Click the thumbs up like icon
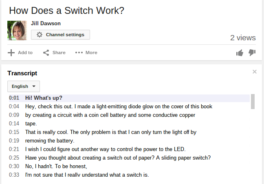Image resolution: width=264 pixels, height=184 pixels. pos(240,53)
